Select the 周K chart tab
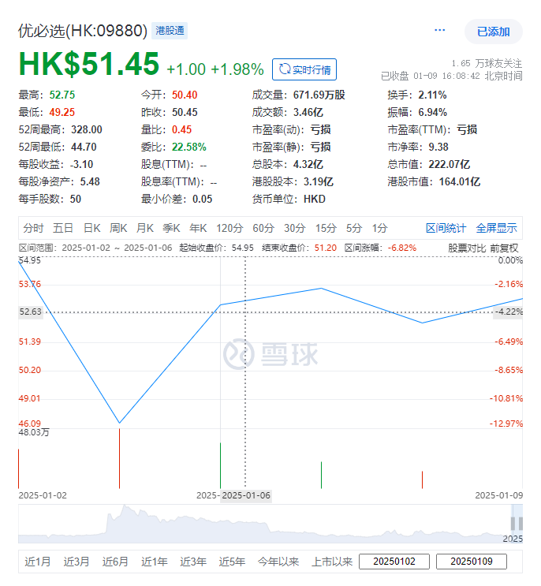Screen dimensions: 541x586 point(118,228)
